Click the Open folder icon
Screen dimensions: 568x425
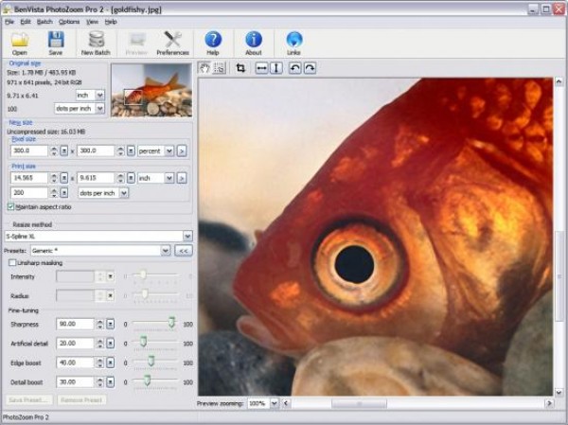coord(20,40)
